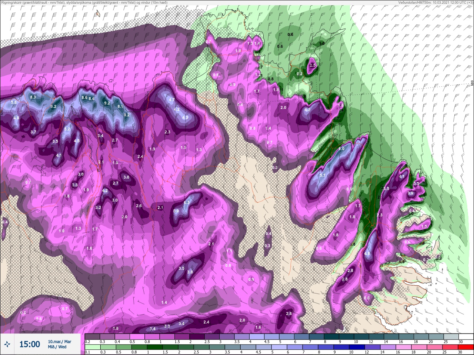The width and height of the screenshot is (474, 355).
Task: Click the 3.8 precipitation value on map
Action: 190,272
